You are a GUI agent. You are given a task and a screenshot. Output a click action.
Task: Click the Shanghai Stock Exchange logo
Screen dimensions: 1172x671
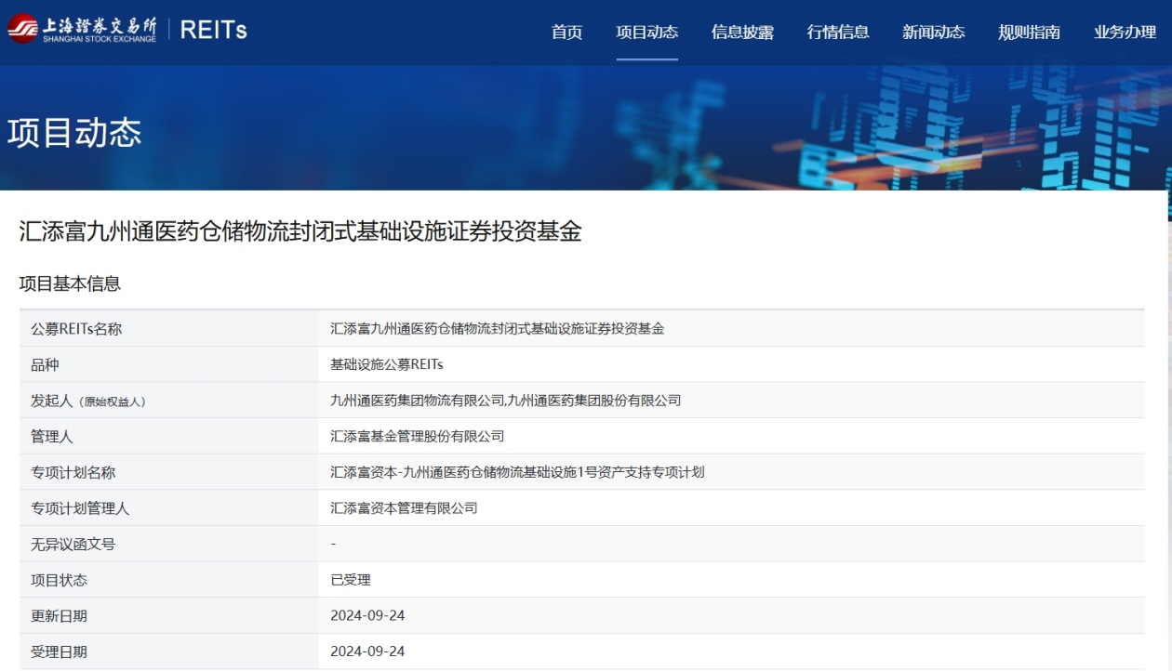[82, 29]
